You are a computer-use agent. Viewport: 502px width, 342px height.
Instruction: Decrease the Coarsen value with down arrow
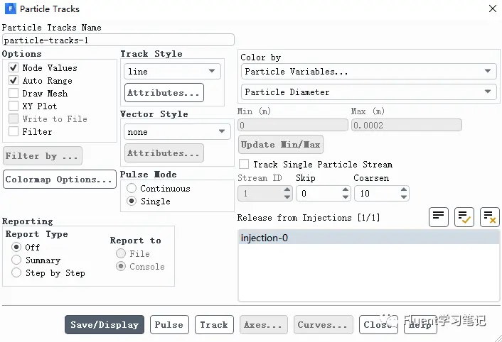404,197
